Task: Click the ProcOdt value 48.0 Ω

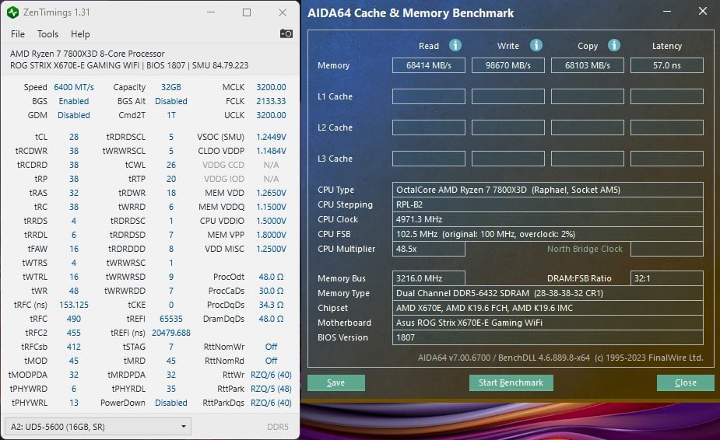Action: [271, 277]
